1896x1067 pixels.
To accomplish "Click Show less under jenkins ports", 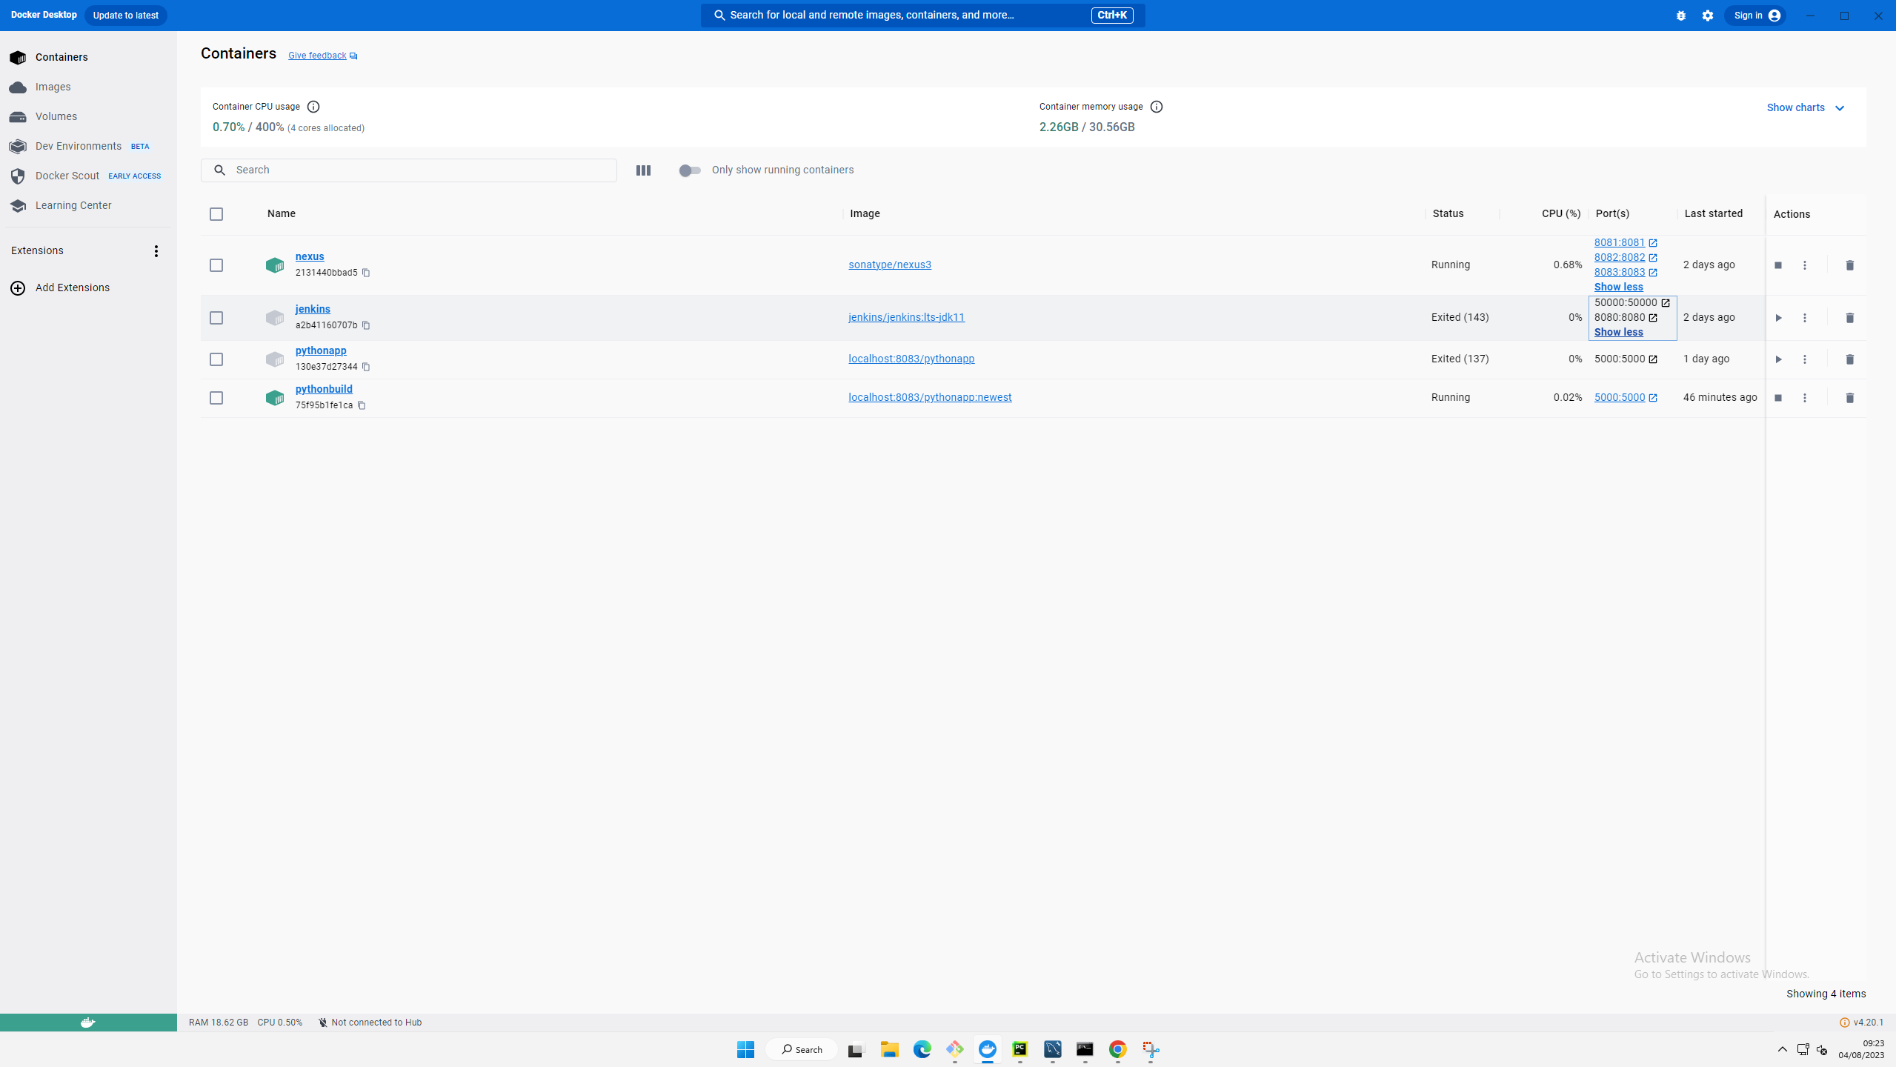I will tap(1619, 332).
